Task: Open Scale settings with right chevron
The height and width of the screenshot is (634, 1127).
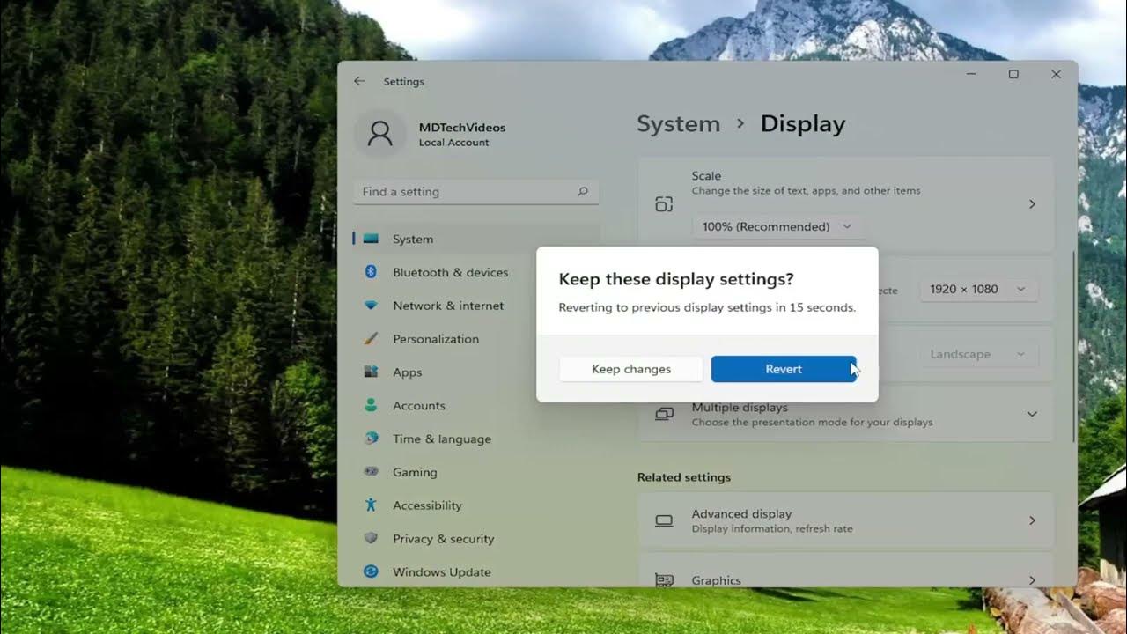Action: click(1033, 204)
